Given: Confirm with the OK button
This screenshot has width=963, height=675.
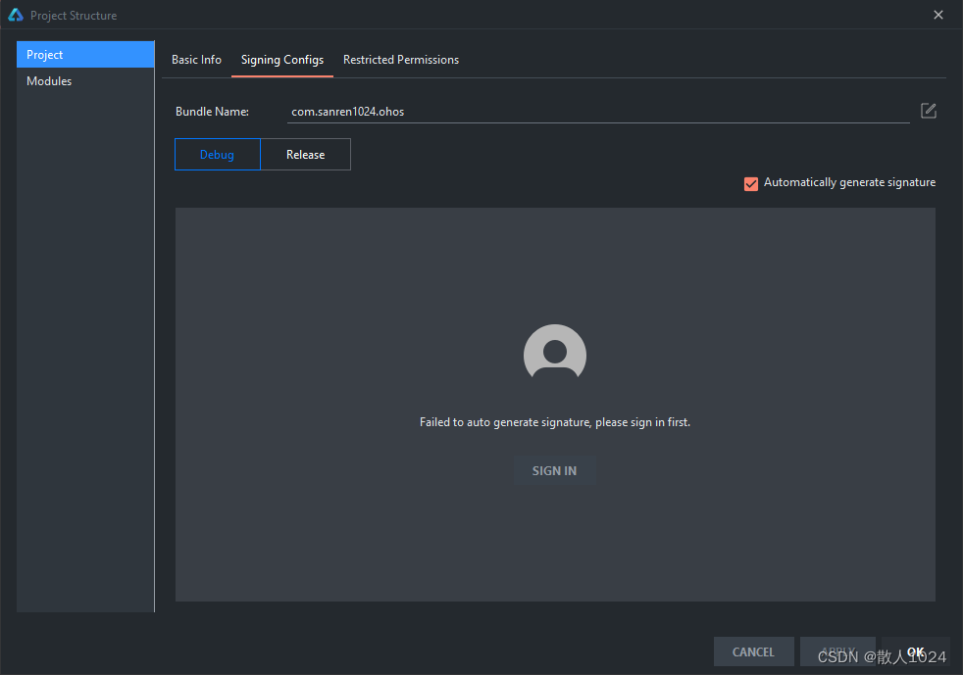Looking at the screenshot, I should click(x=916, y=651).
